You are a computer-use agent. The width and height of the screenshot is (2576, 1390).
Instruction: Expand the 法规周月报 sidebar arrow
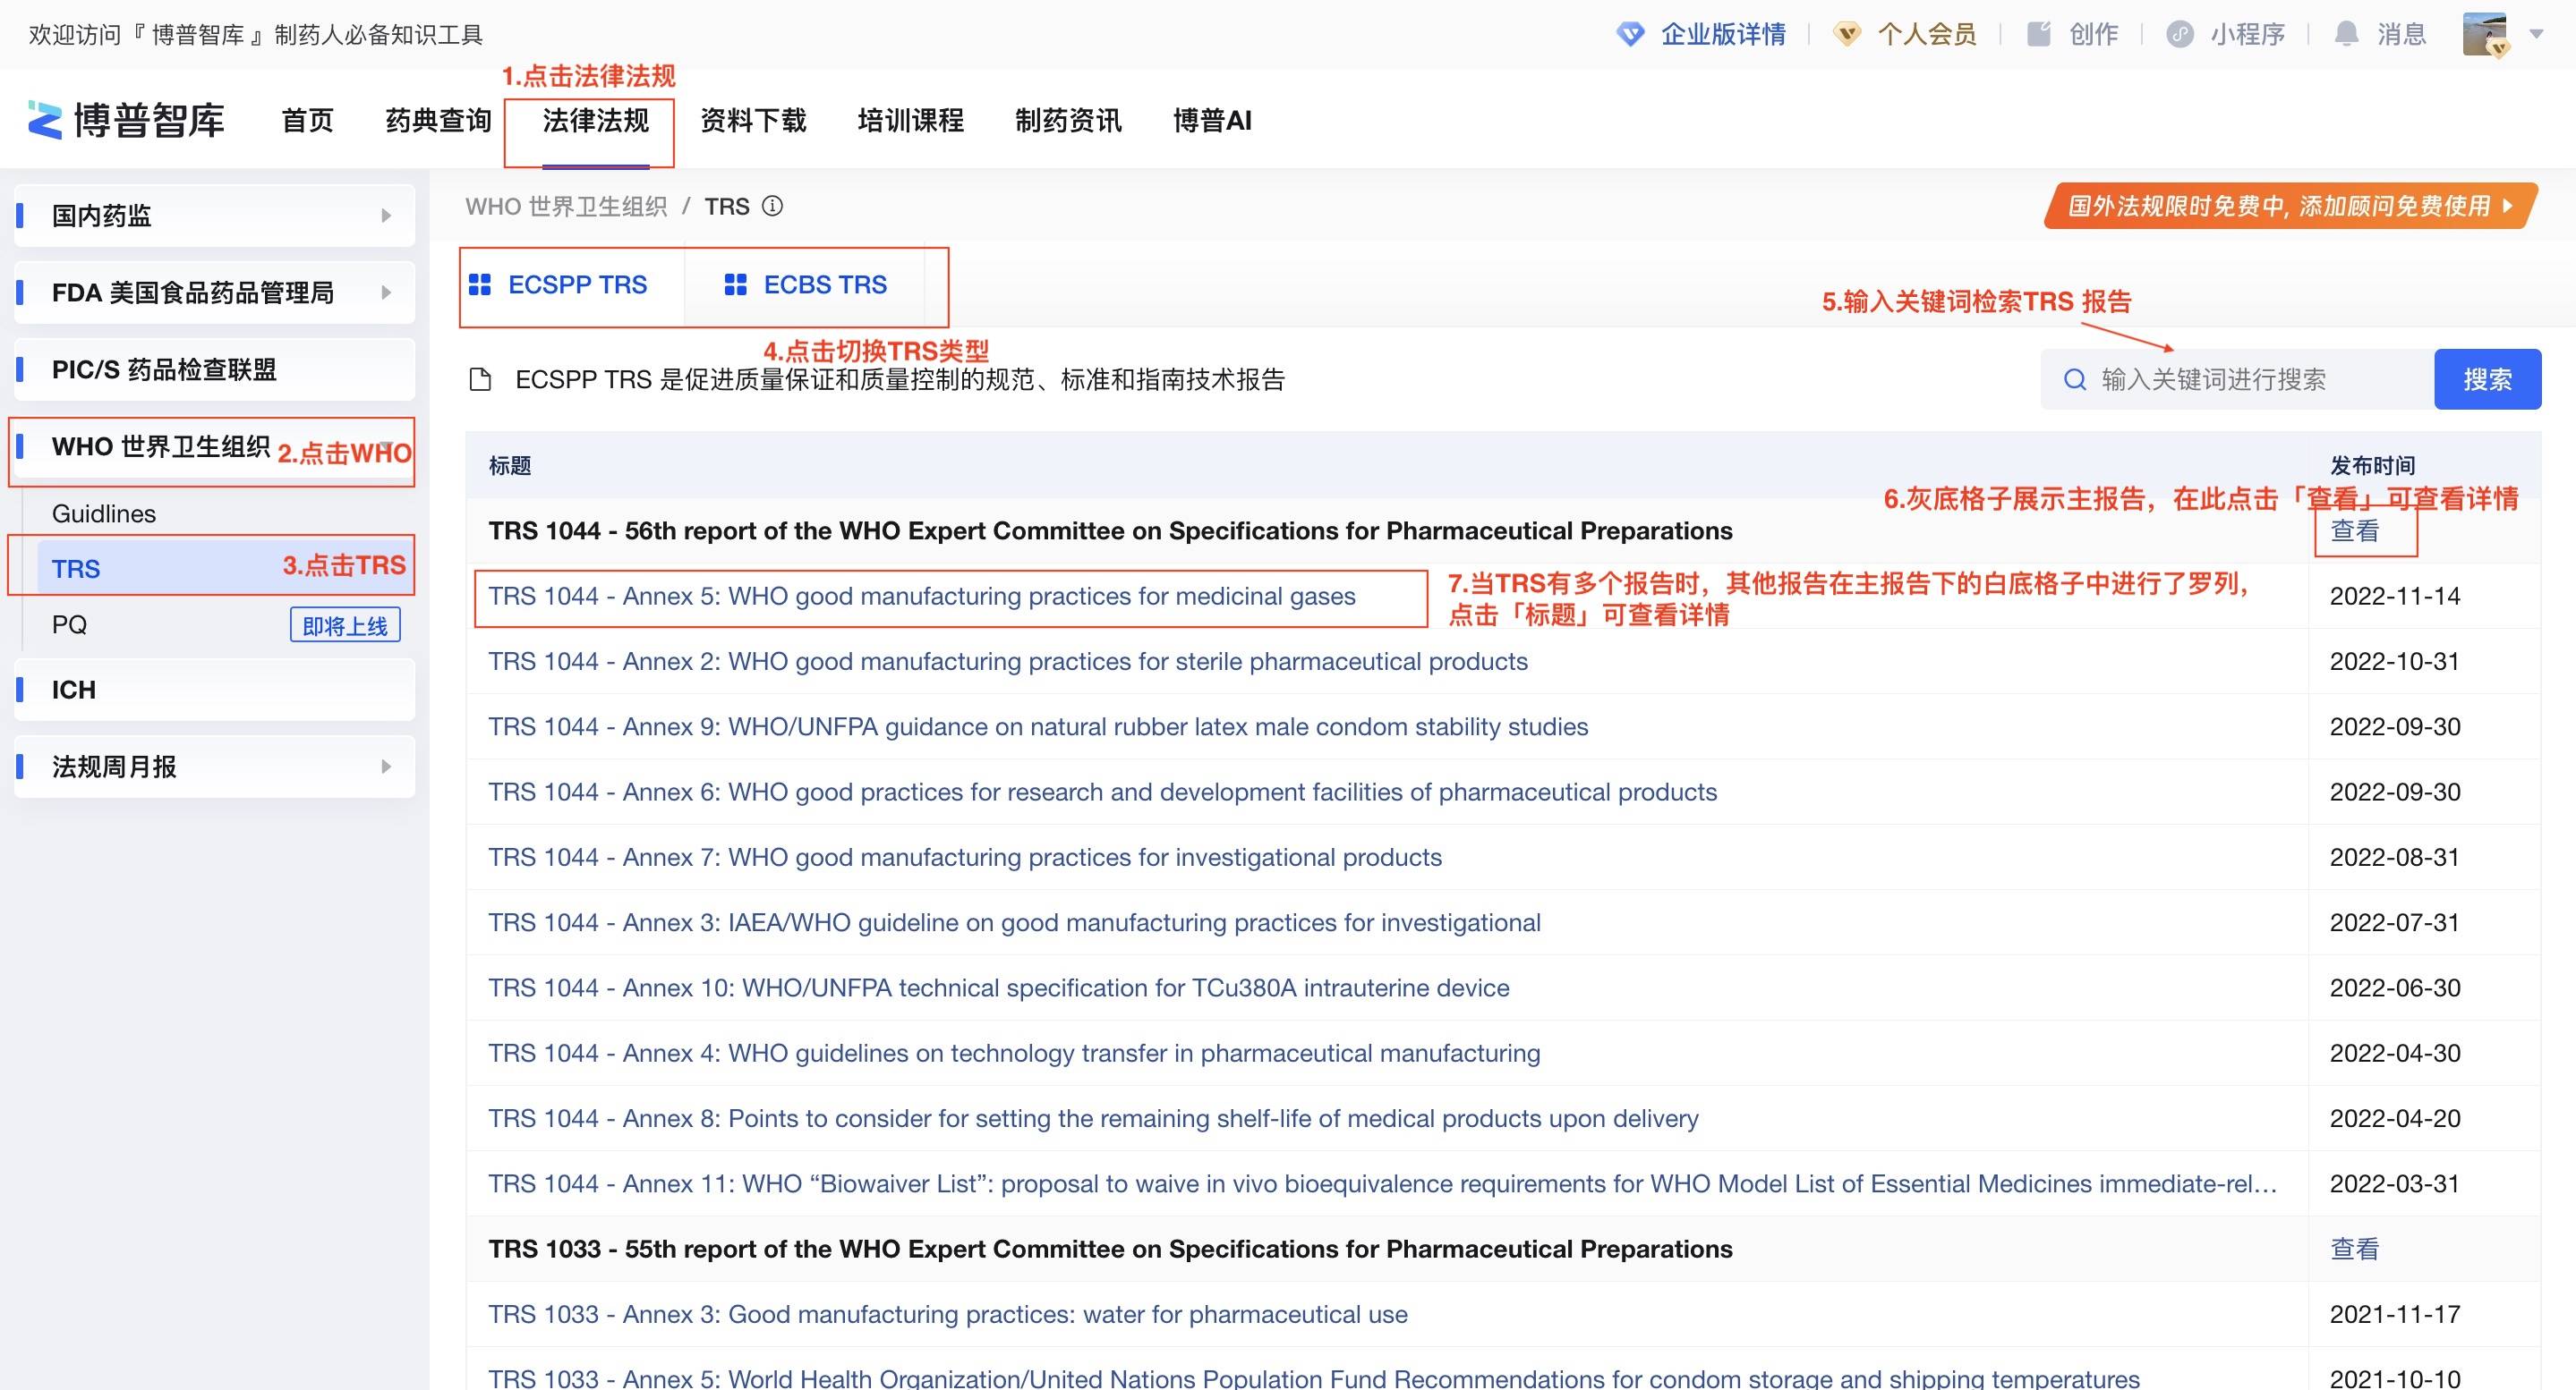(386, 767)
